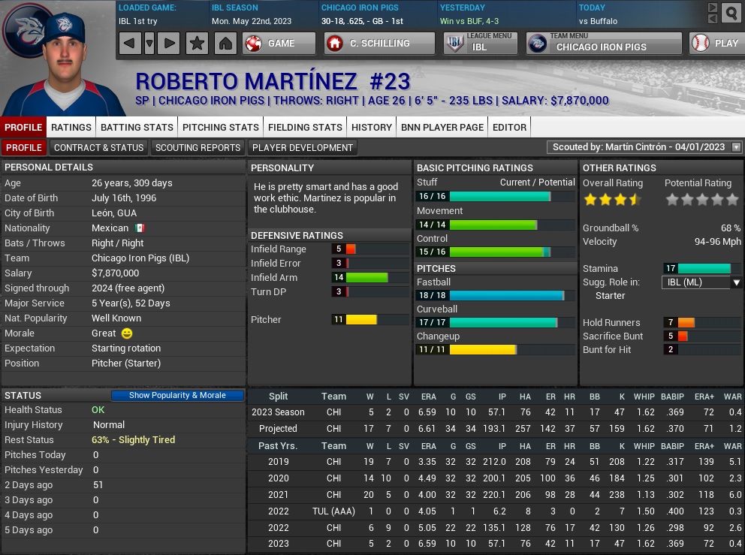Click the Curveball 17 / 17 bar
Image resolution: width=745 pixels, height=555 pixels.
(496, 323)
